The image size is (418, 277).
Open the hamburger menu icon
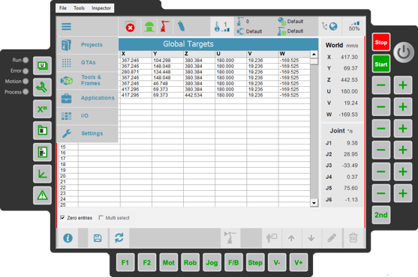click(66, 27)
